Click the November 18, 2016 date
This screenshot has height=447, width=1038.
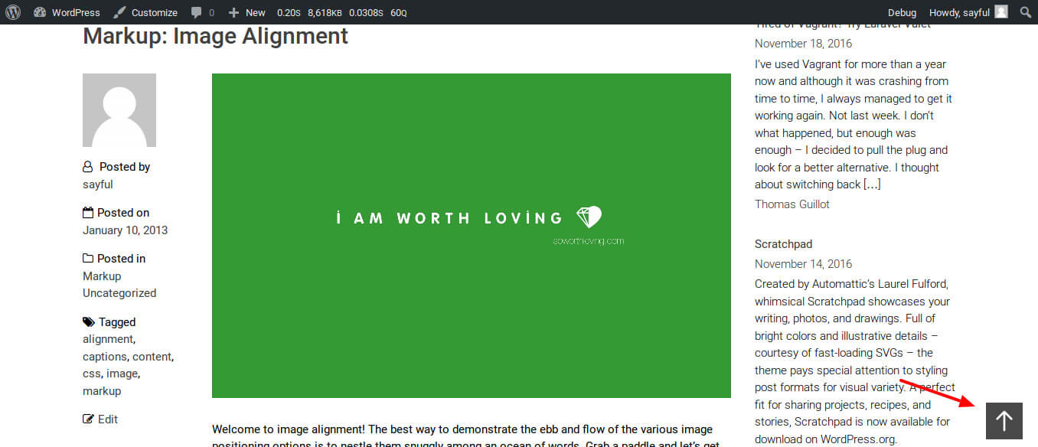(x=803, y=44)
